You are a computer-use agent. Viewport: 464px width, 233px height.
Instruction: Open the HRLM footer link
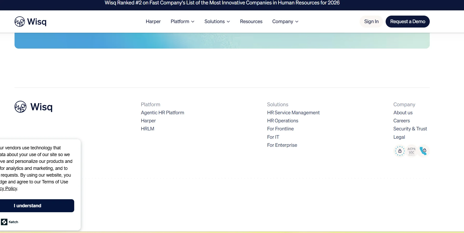click(147, 129)
